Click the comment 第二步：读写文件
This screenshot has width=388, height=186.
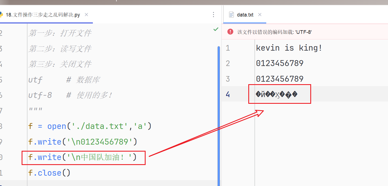point(60,49)
